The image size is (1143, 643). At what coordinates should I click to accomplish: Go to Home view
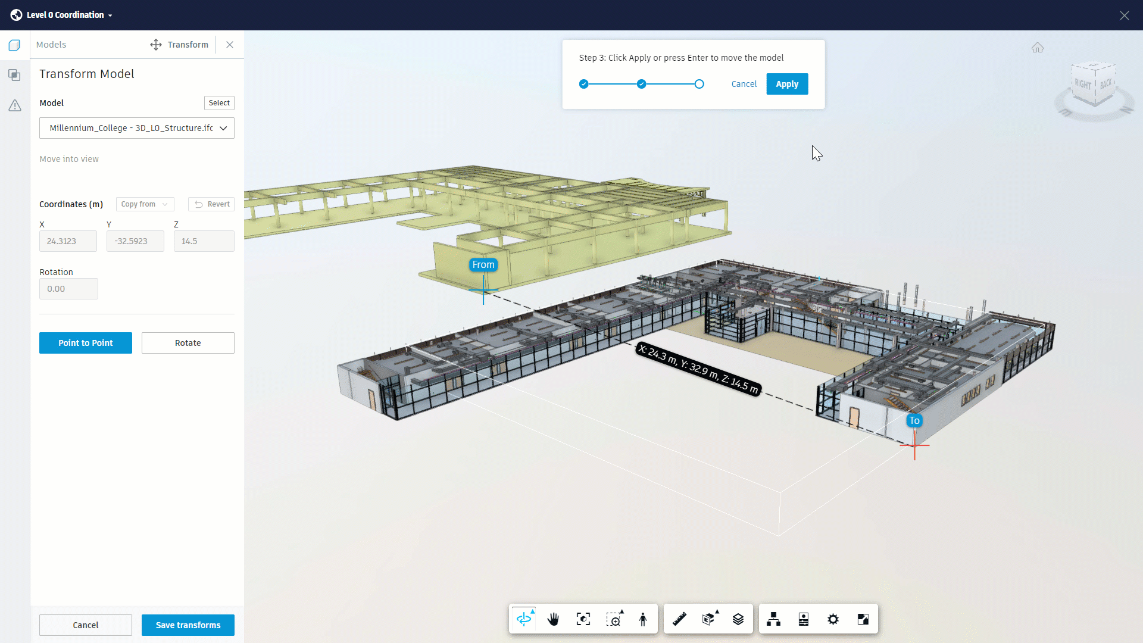pyautogui.click(x=1038, y=48)
